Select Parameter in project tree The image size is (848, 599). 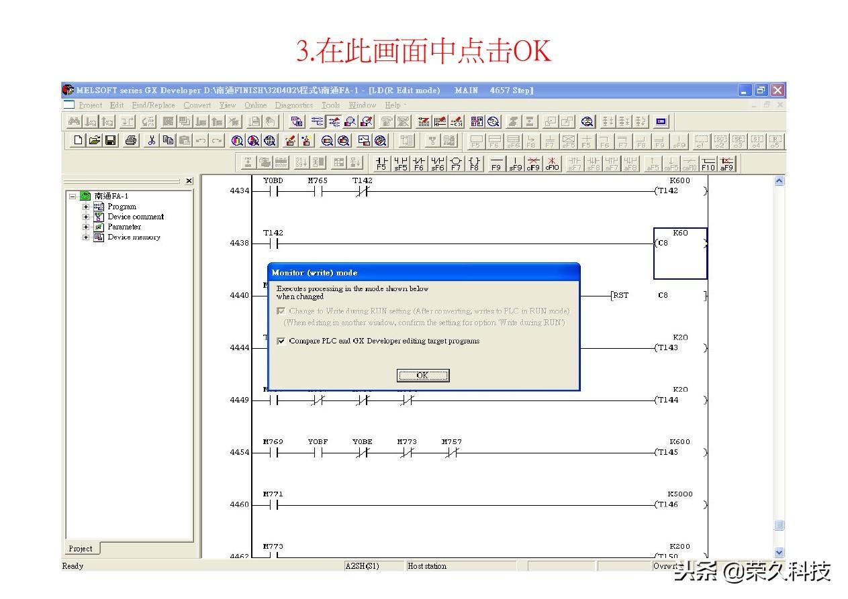(x=124, y=227)
